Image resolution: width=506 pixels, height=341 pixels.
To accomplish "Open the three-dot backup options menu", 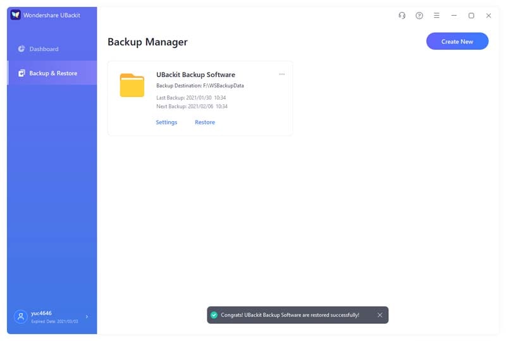I will pos(281,74).
